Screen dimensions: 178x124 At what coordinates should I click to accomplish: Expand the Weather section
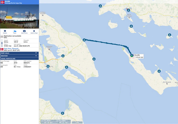coord(19,56)
